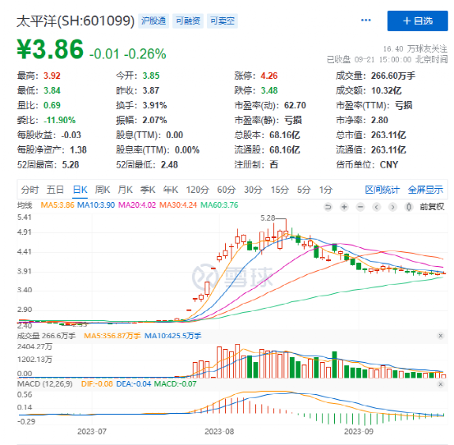Shift chart right with the right chevron
The height and width of the screenshot is (445, 454).
point(392,207)
